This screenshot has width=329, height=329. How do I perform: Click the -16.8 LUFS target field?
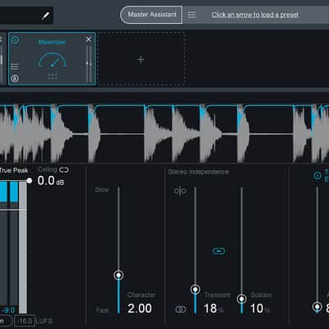[25, 321]
